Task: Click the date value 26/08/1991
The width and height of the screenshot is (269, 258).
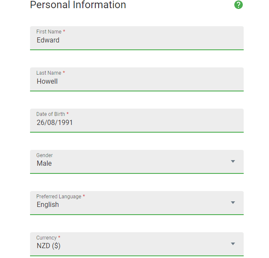Action: (x=55, y=123)
